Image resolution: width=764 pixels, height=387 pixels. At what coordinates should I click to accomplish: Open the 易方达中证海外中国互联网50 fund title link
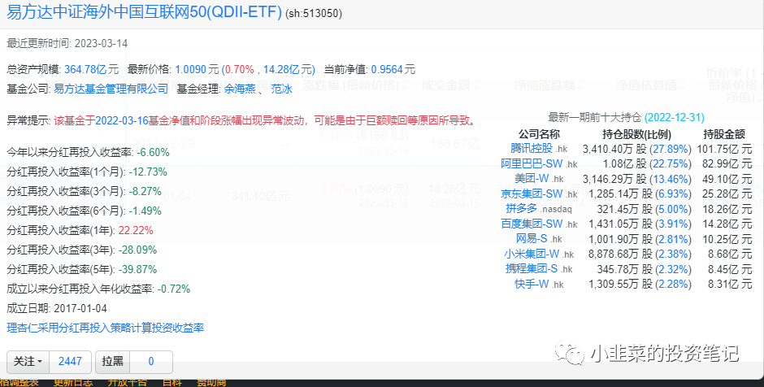point(144,13)
